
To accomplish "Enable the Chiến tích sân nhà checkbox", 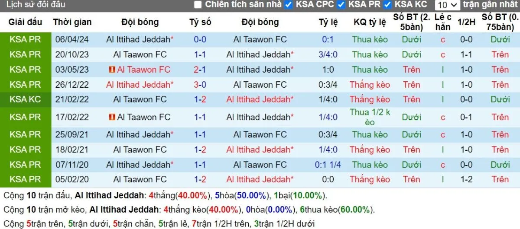I will pyautogui.click(x=198, y=5).
